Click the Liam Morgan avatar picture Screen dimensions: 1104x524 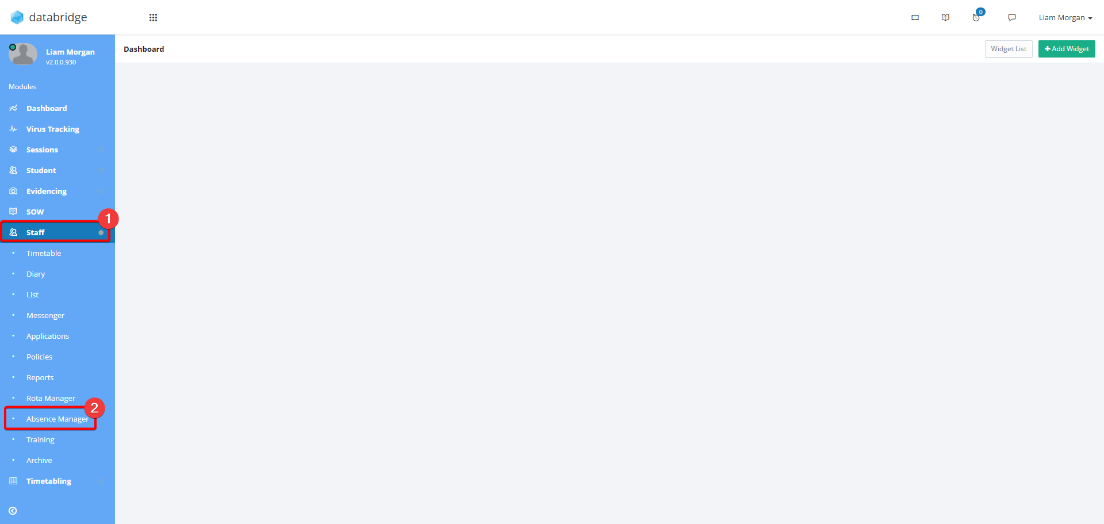[x=23, y=54]
